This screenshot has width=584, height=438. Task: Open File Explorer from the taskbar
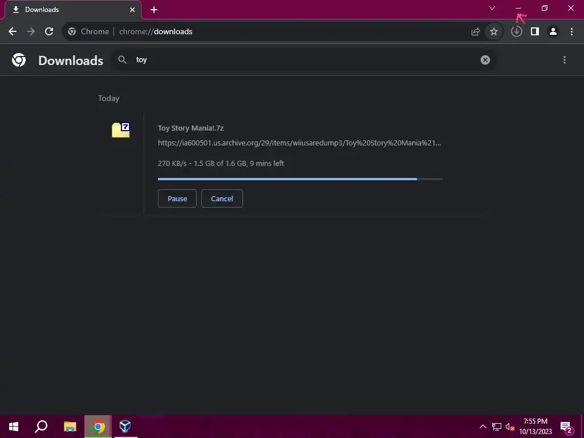coord(70,427)
